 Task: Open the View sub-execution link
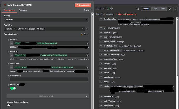click(127, 14)
